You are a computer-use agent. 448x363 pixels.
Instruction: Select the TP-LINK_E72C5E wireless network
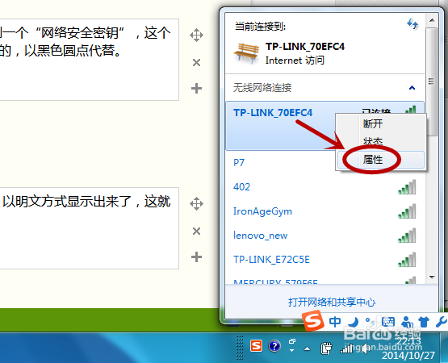click(324, 260)
